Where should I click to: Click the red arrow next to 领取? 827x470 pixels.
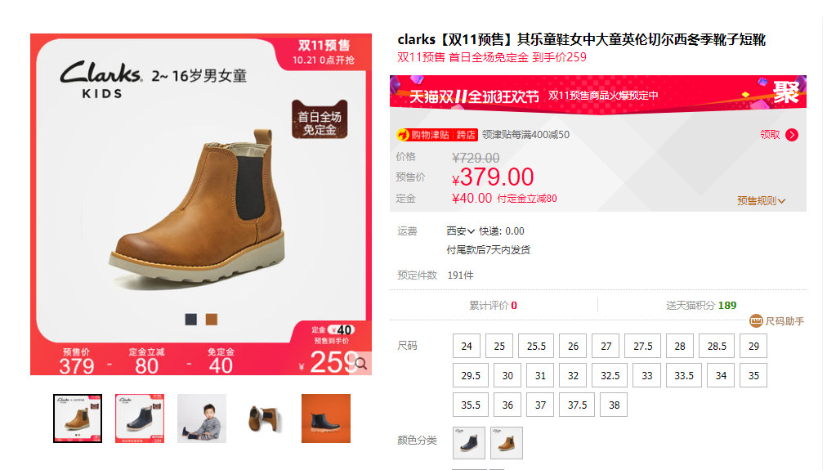[792, 135]
